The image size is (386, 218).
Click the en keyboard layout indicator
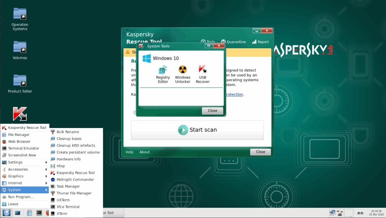(360, 213)
